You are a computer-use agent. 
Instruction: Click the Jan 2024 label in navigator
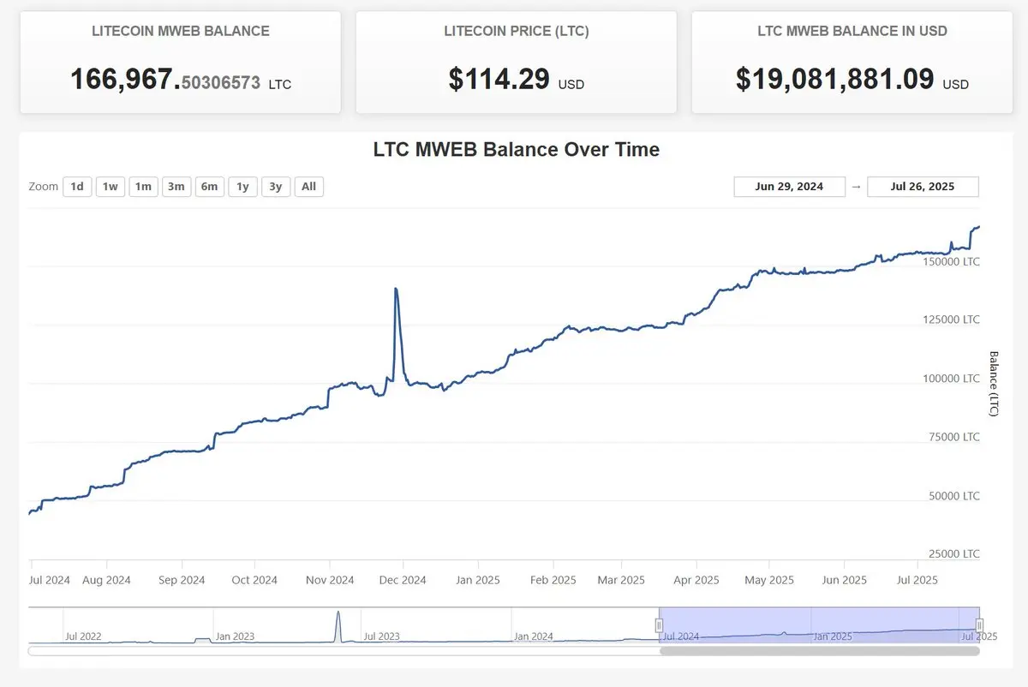[x=533, y=636]
